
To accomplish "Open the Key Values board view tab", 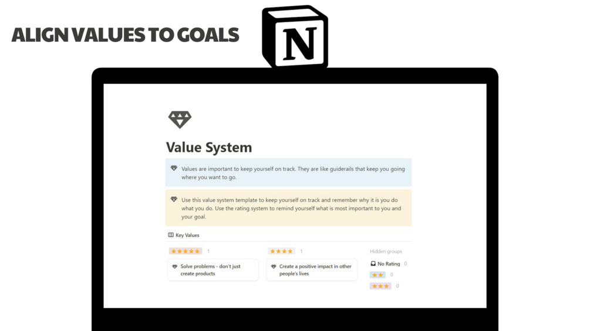I will 184,235.
